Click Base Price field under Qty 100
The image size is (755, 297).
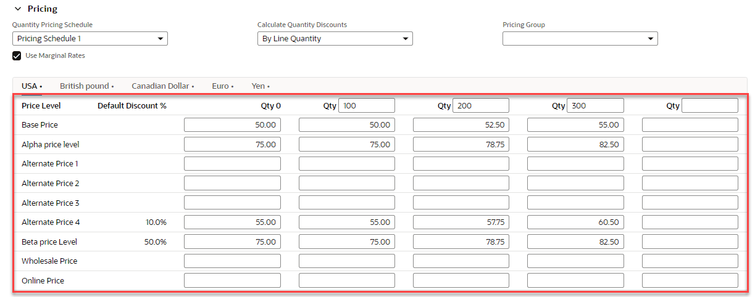[x=347, y=125]
